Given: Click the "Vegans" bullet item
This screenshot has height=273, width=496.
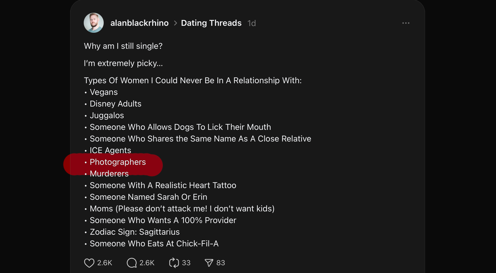Looking at the screenshot, I should [x=103, y=92].
